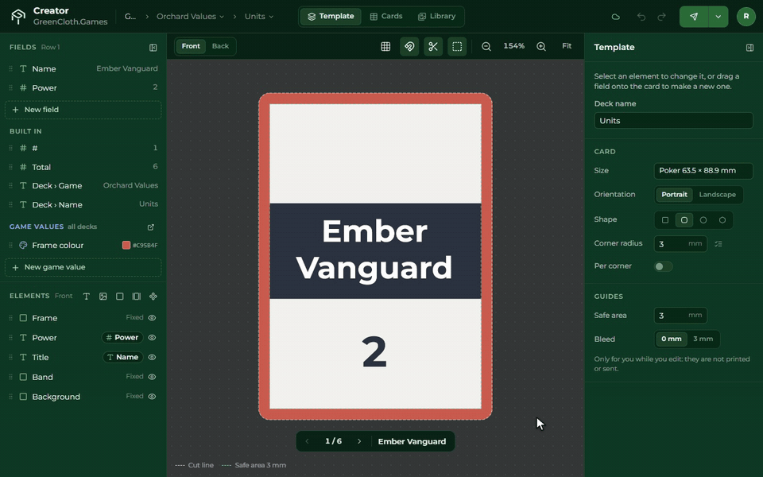Show the Back side of card
Image resolution: width=763 pixels, height=477 pixels.
pos(220,46)
